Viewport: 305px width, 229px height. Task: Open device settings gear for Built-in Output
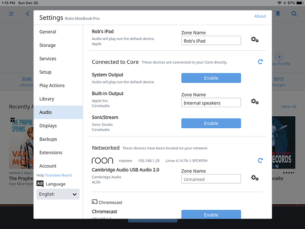click(255, 102)
